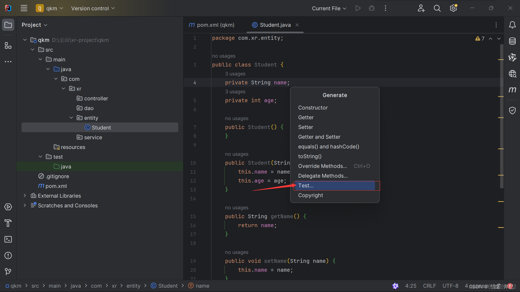Open the Problems tool window
Viewport: 520px width, 292px height.
coord(8,255)
